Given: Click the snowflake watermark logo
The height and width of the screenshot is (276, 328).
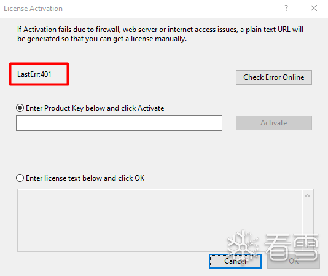Looking at the screenshot, I should [x=243, y=245].
